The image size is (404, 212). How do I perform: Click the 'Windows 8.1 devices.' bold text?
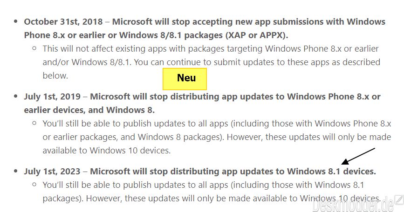click(331, 172)
